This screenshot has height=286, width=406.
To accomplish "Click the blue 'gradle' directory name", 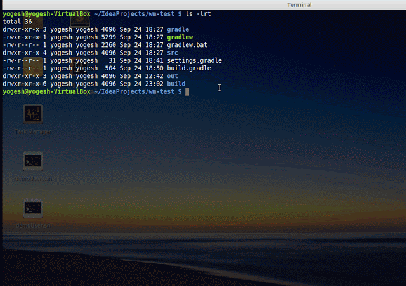I will click(178, 29).
